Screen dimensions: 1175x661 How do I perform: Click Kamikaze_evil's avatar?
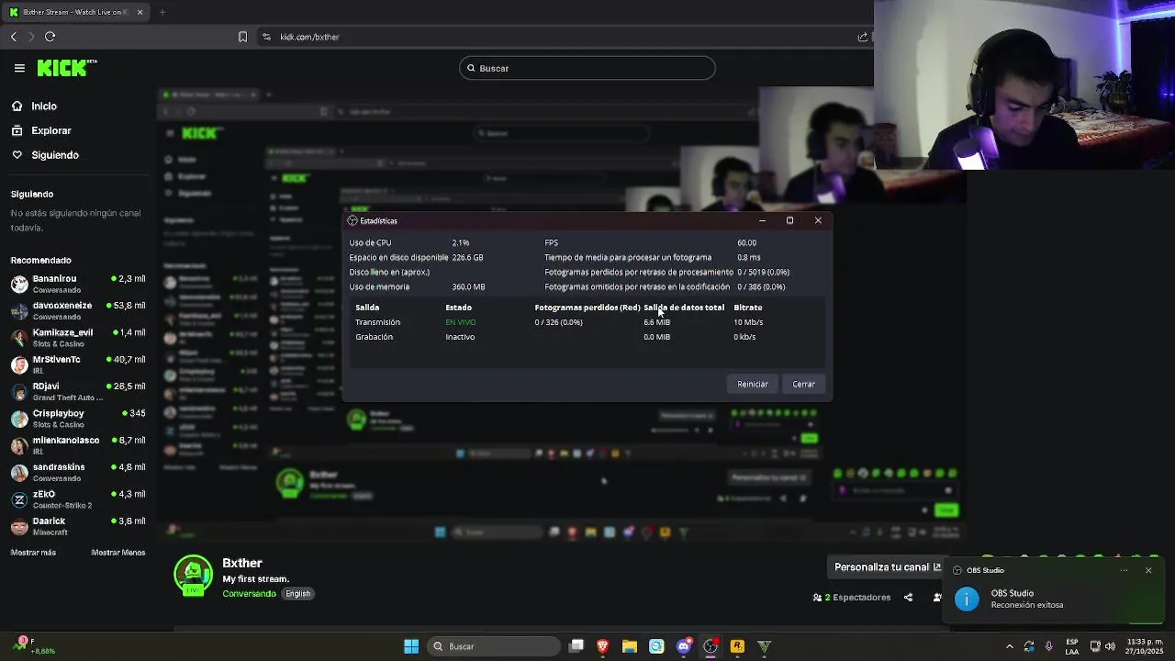[x=19, y=338]
